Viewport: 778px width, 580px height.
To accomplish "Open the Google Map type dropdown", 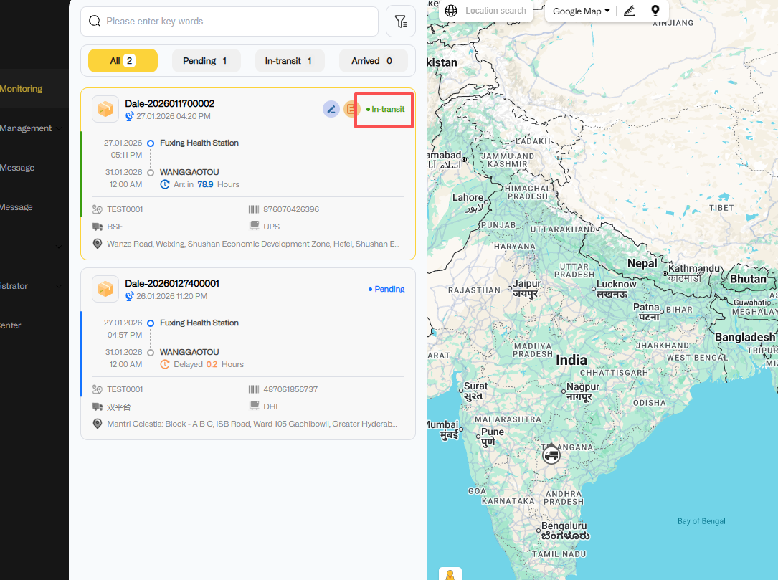I will click(581, 11).
